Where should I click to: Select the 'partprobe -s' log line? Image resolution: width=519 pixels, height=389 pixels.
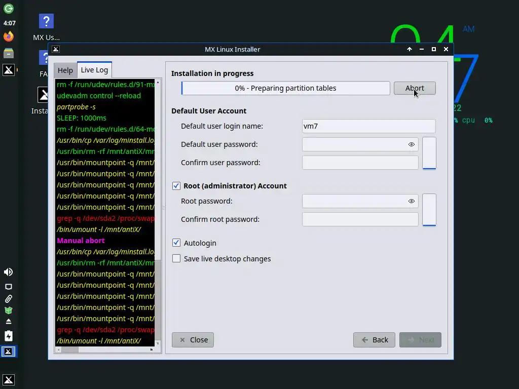(x=76, y=107)
